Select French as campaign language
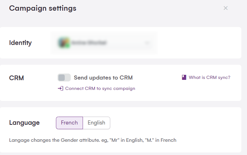Viewport: 247px width, 155px height. (69, 123)
